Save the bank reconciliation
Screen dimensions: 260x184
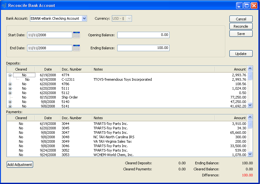click(x=241, y=34)
